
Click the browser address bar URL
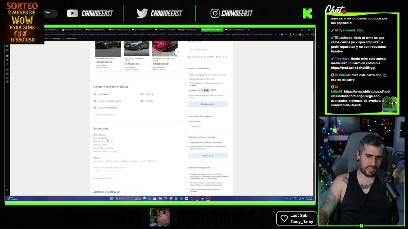[x=159, y=34]
